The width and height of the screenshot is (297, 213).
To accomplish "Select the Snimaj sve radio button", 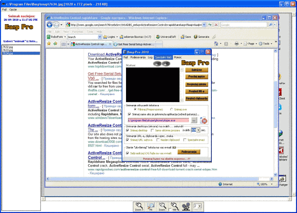I will click(171, 109).
